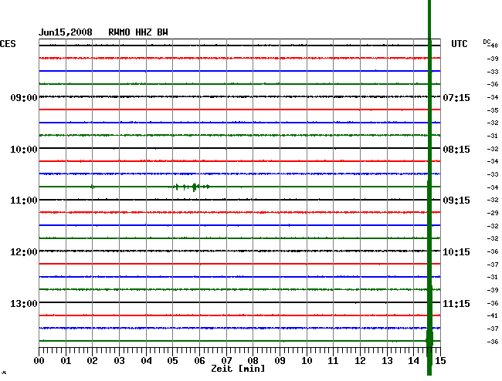Click the 09:15 UTC time label
The width and height of the screenshot is (502, 381).
click(456, 201)
